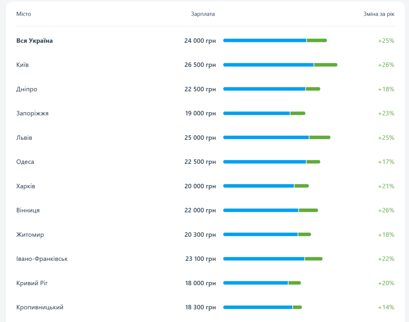Click the Вінниця city label

(28, 210)
